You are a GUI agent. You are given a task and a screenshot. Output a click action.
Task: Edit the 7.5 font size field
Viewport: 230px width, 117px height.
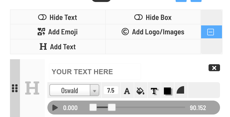pyautogui.click(x=111, y=90)
